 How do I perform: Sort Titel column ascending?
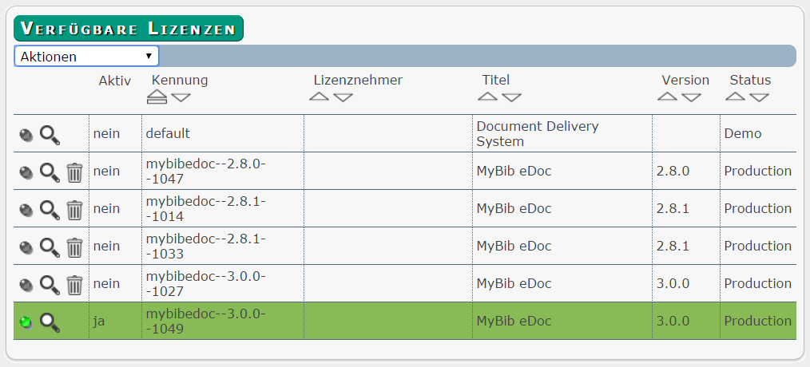pos(487,97)
